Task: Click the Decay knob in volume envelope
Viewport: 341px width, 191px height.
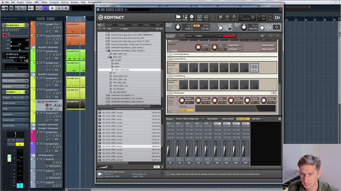Action: tap(231, 100)
